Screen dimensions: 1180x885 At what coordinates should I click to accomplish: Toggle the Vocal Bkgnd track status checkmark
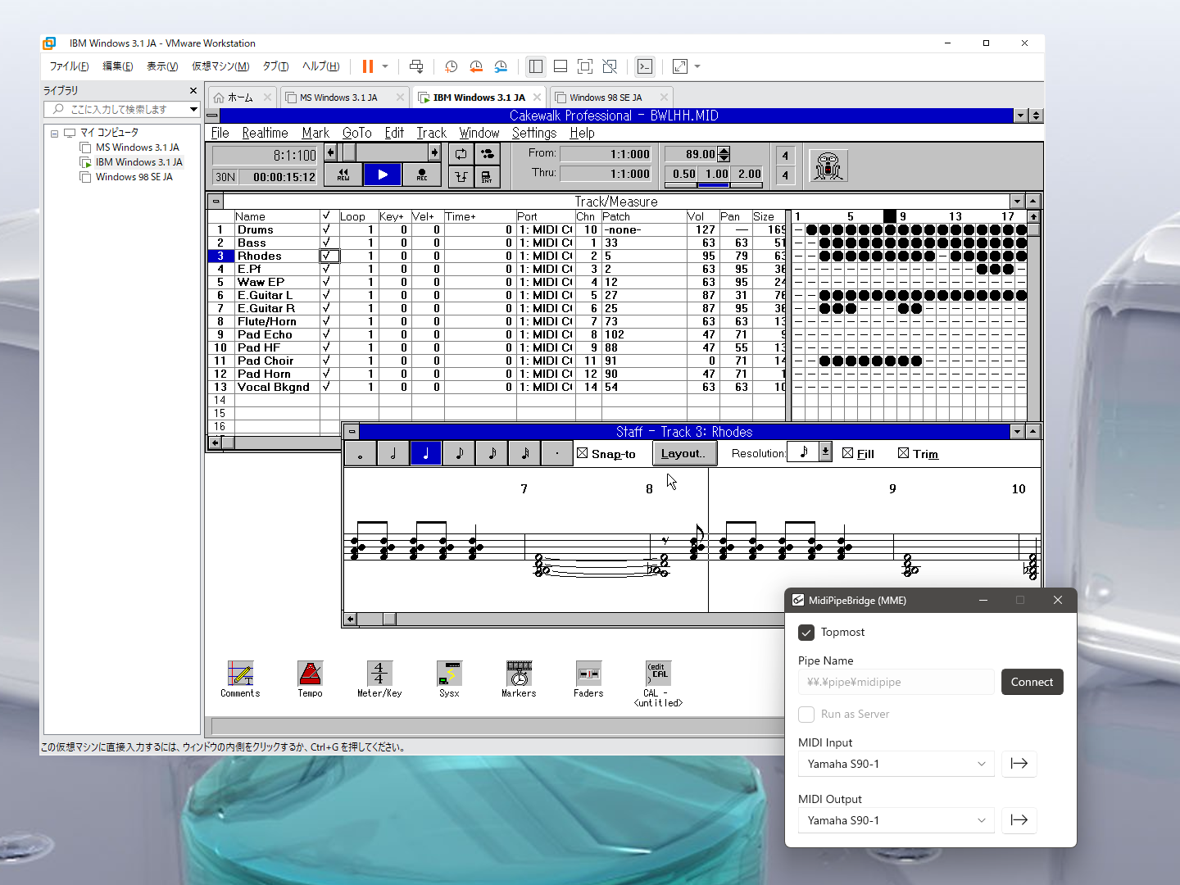click(x=329, y=387)
